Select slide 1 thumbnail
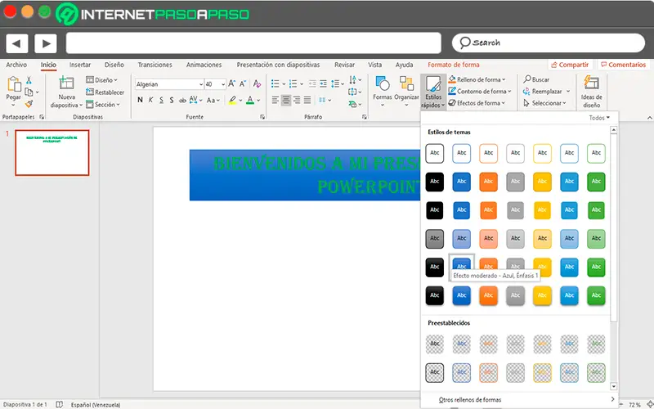 (52, 152)
